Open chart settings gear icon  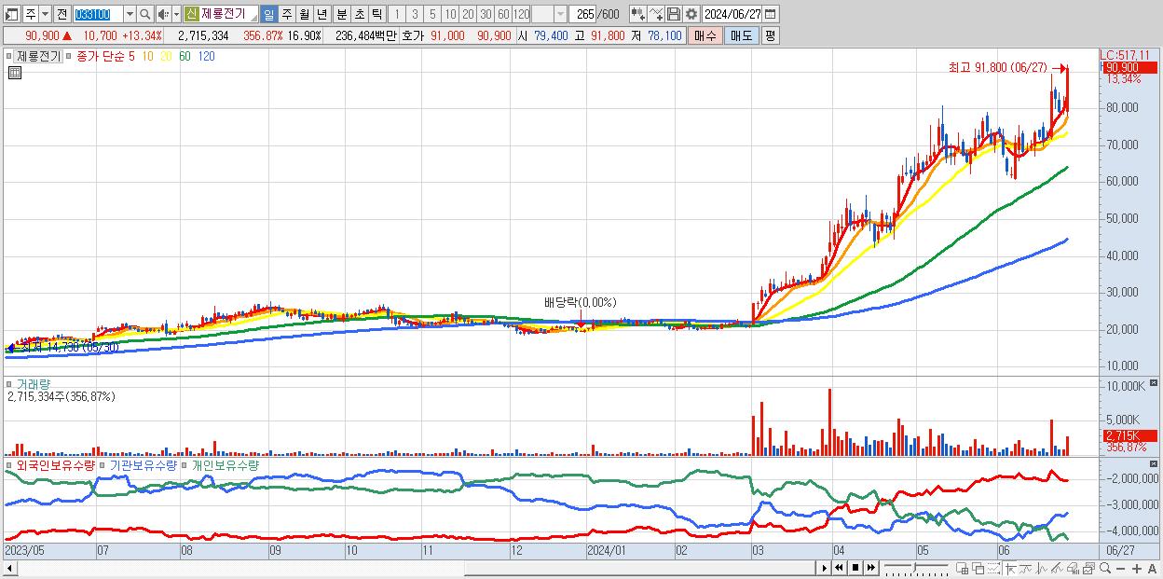pos(691,14)
